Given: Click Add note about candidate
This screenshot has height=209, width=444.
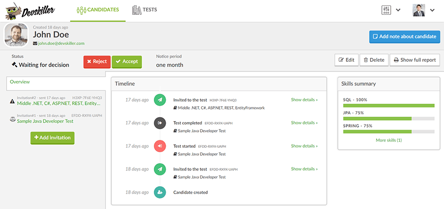Looking at the screenshot, I should [x=404, y=37].
